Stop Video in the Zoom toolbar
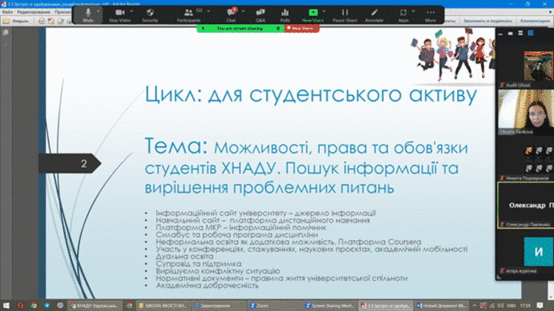 point(119,14)
